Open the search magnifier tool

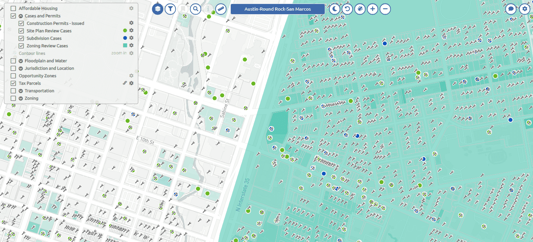click(x=196, y=9)
